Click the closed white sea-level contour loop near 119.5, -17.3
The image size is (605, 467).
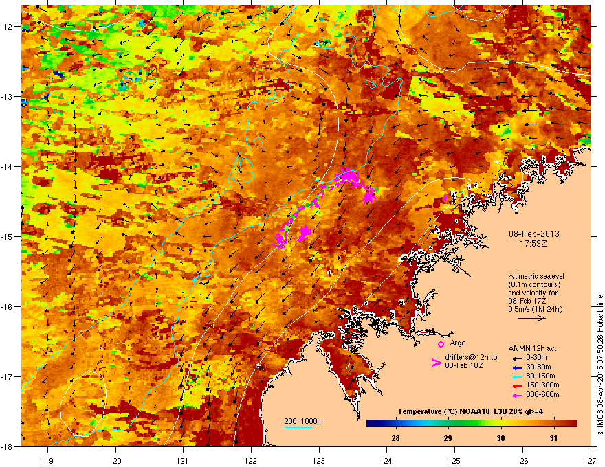(82, 402)
